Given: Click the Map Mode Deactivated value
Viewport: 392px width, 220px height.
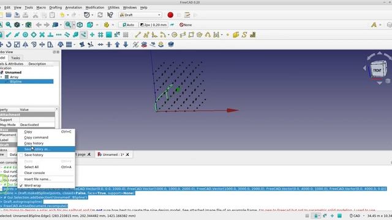Looking at the screenshot, I should (37, 125).
